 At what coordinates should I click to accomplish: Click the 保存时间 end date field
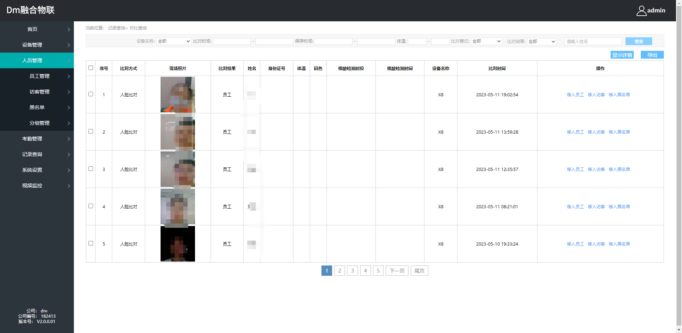pyautogui.click(x=376, y=41)
